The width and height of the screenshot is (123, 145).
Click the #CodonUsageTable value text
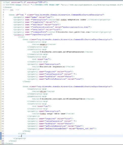[76, 99]
